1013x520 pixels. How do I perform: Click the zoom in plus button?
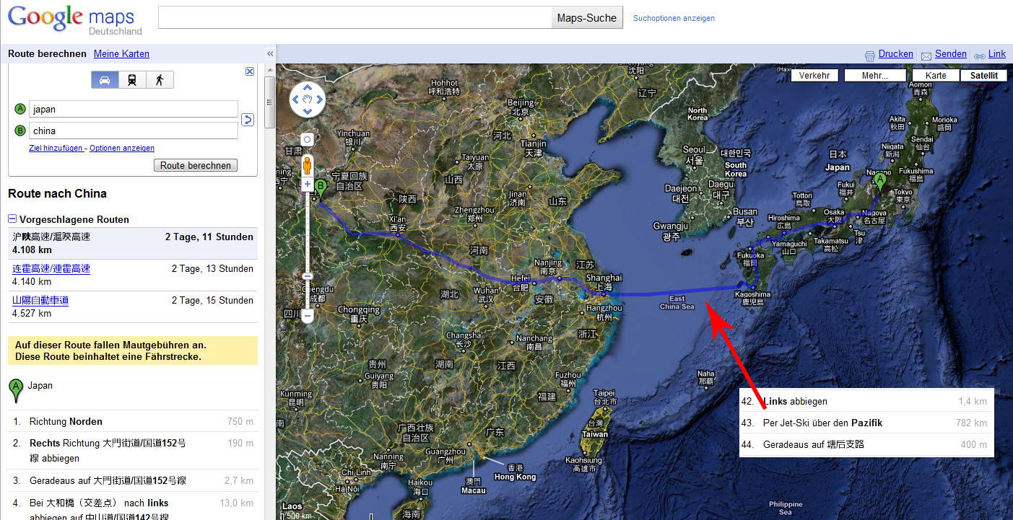click(x=307, y=185)
